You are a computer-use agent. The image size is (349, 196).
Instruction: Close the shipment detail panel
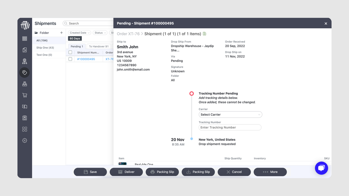pos(326,23)
